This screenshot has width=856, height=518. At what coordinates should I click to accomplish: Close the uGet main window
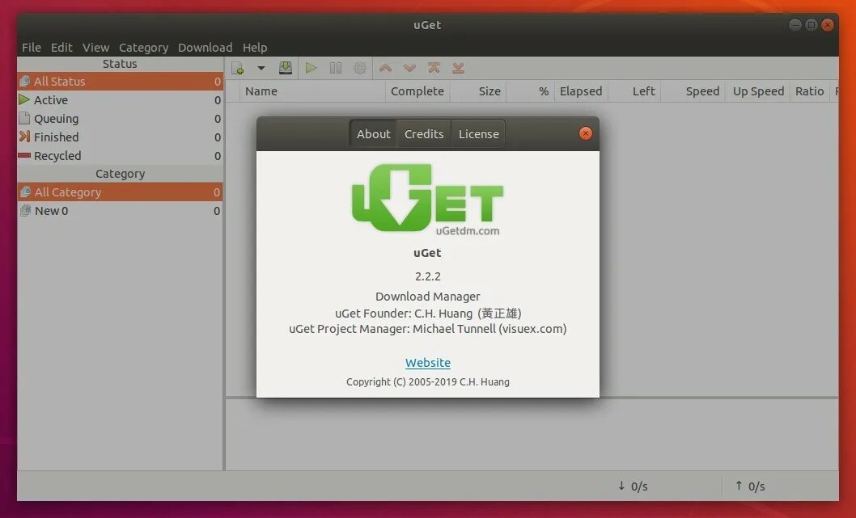pos(828,24)
